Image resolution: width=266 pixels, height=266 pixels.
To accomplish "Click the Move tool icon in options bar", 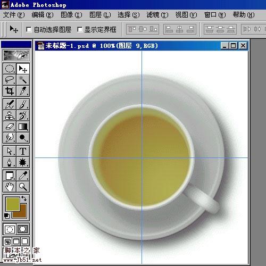I will (14, 29).
